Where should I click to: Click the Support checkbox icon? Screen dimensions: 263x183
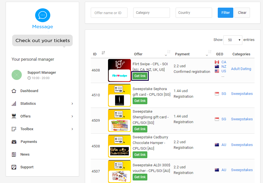[x=14, y=167]
